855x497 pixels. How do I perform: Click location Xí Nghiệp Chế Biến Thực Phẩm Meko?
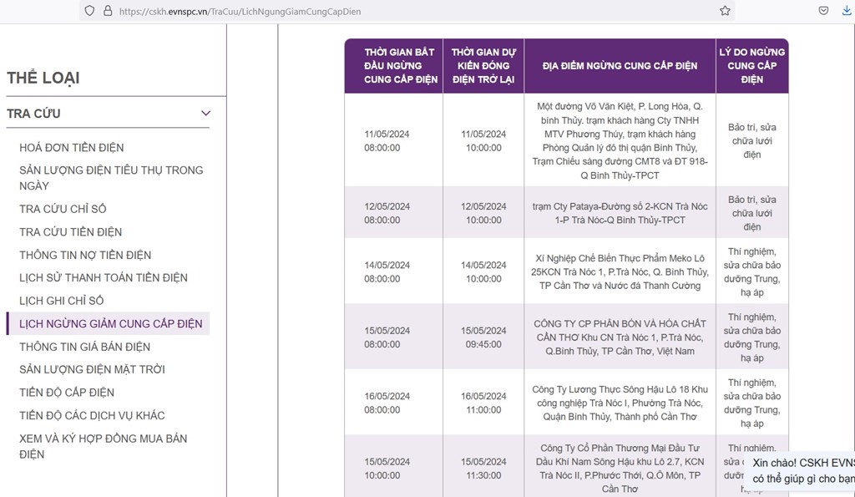tap(620, 271)
